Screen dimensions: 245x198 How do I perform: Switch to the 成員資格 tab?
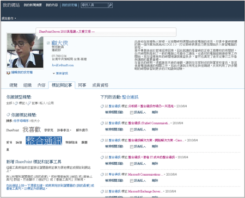(100, 85)
